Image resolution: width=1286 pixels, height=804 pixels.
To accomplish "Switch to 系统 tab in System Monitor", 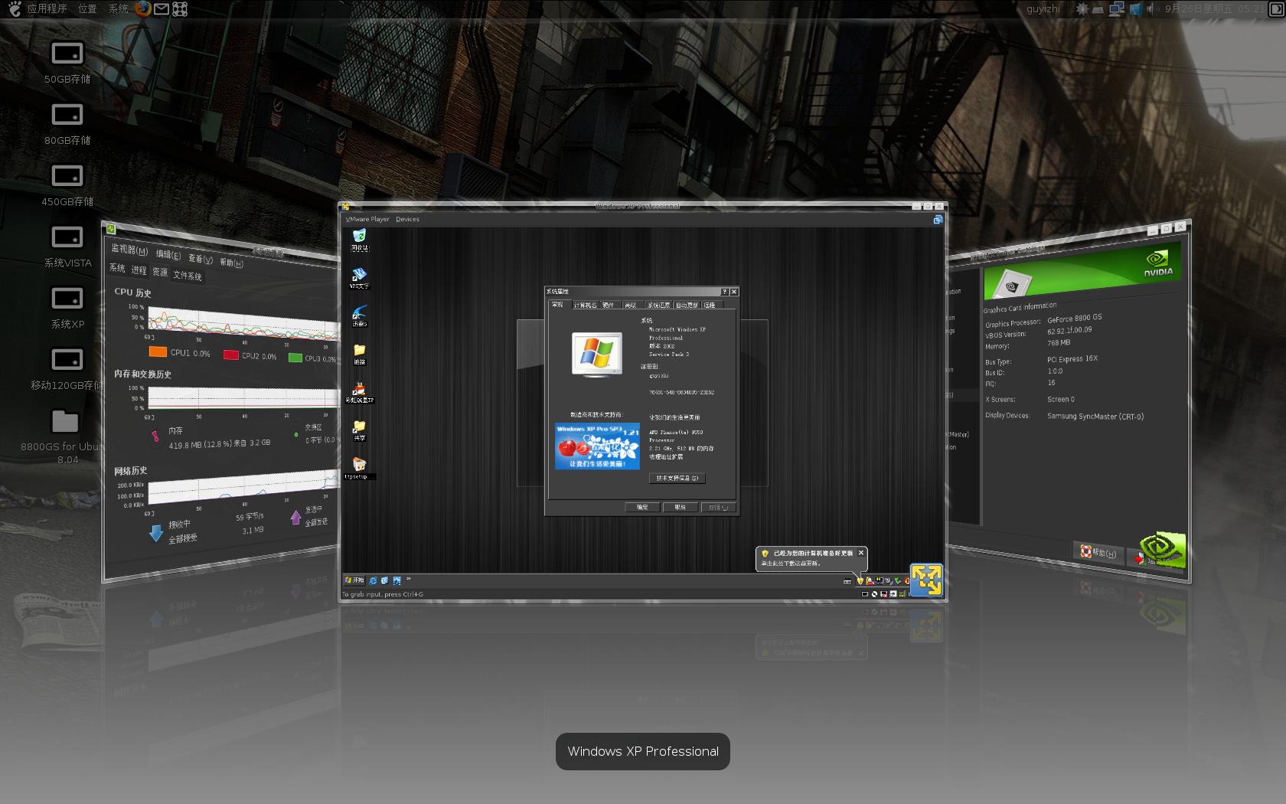I will coord(117,268).
